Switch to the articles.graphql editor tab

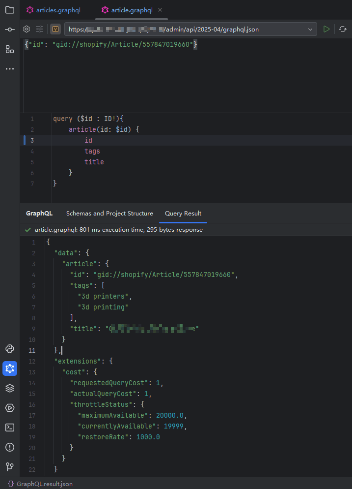pyautogui.click(x=53, y=10)
